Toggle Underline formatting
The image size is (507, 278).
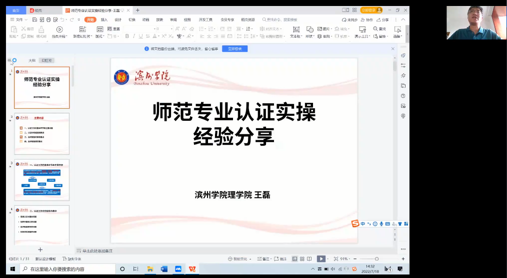pyautogui.click(x=140, y=36)
